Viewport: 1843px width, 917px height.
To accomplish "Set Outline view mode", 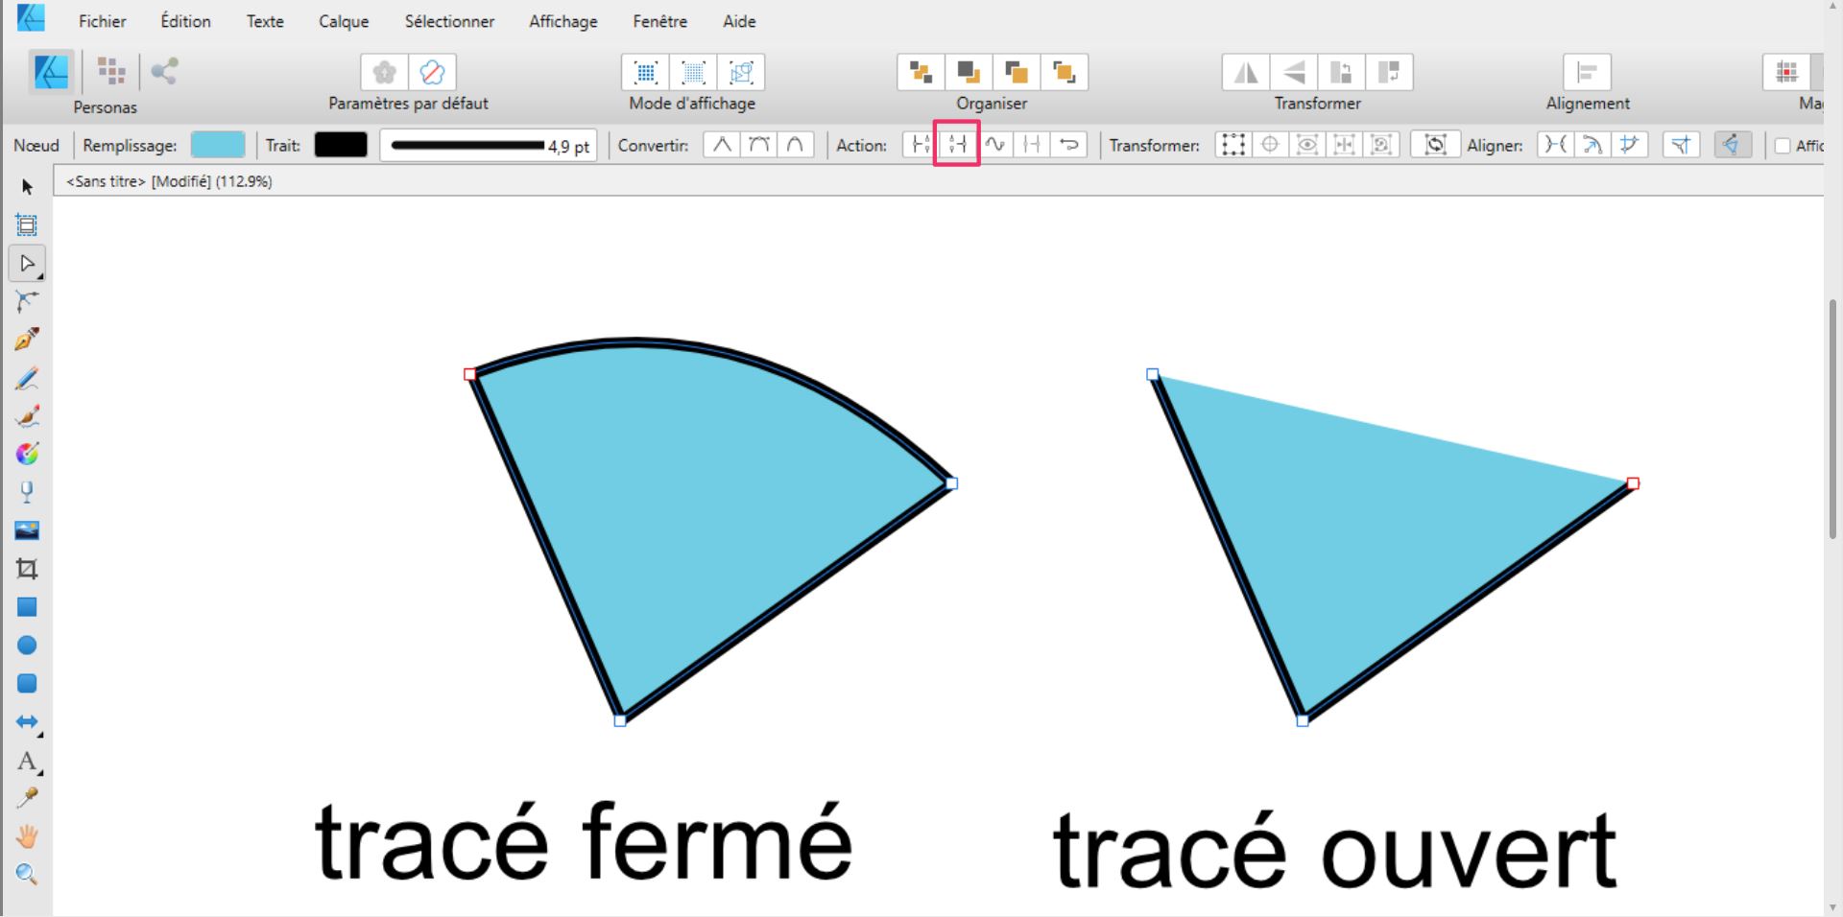I will point(741,72).
